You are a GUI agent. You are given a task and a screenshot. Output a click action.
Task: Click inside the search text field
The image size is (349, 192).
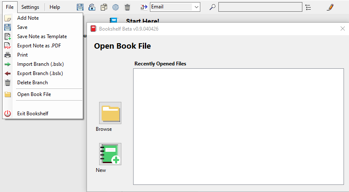click(x=260, y=7)
